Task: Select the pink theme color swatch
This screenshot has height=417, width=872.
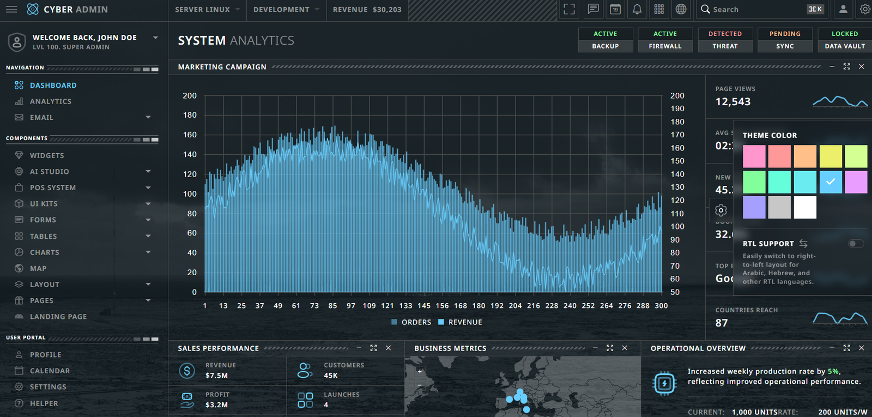Action: (x=754, y=156)
